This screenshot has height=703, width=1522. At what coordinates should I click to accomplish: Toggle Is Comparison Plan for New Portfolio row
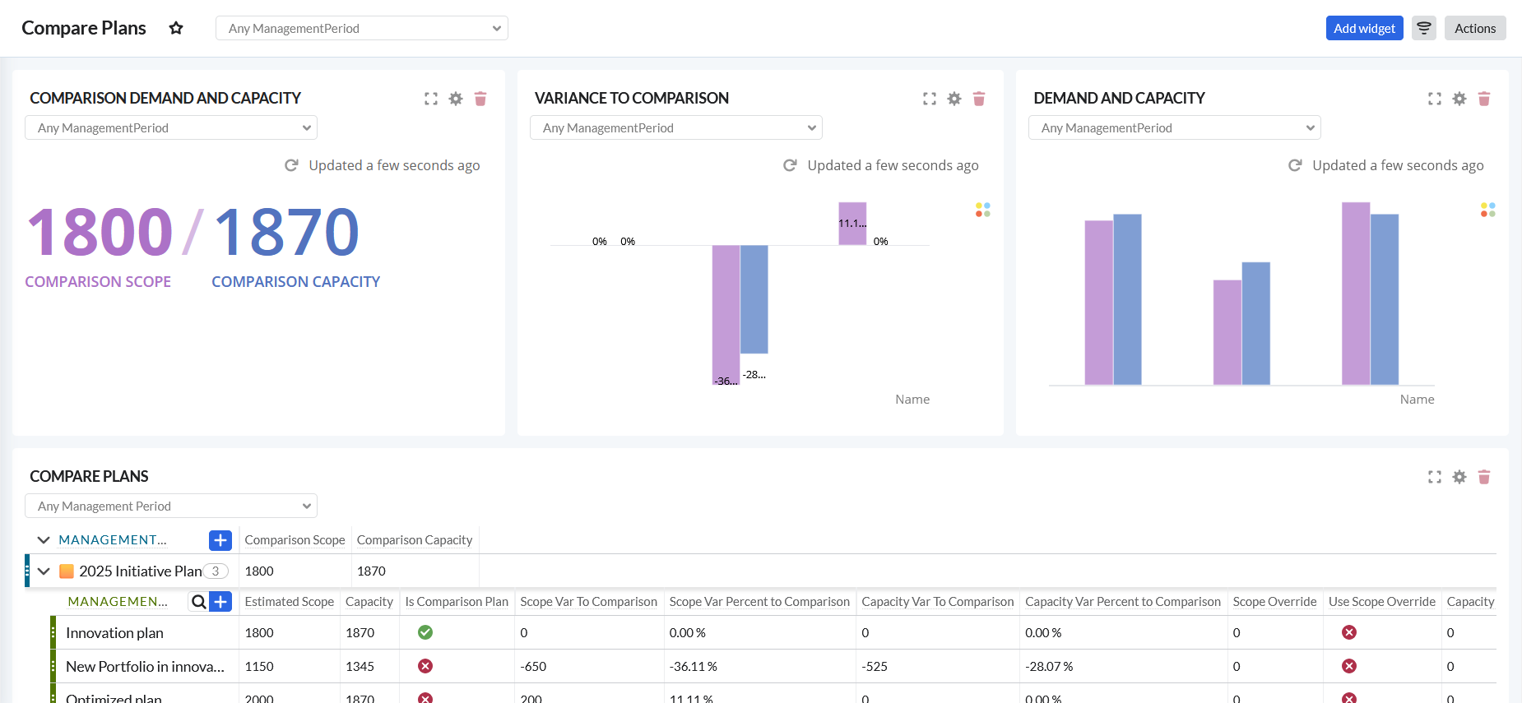click(425, 666)
